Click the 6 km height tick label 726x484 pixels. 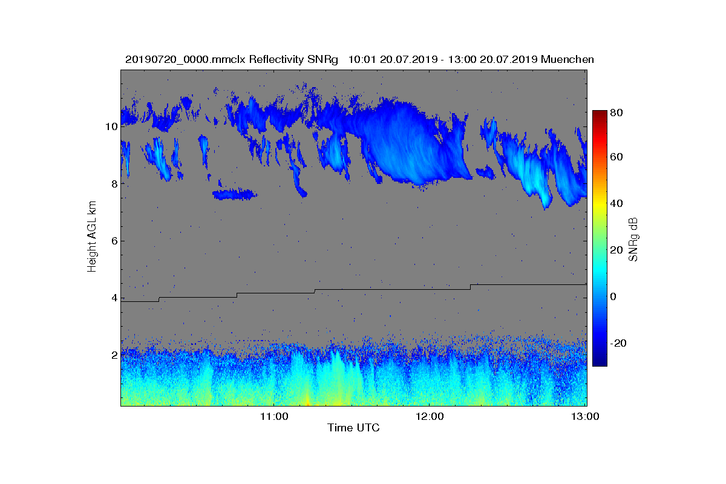click(114, 241)
